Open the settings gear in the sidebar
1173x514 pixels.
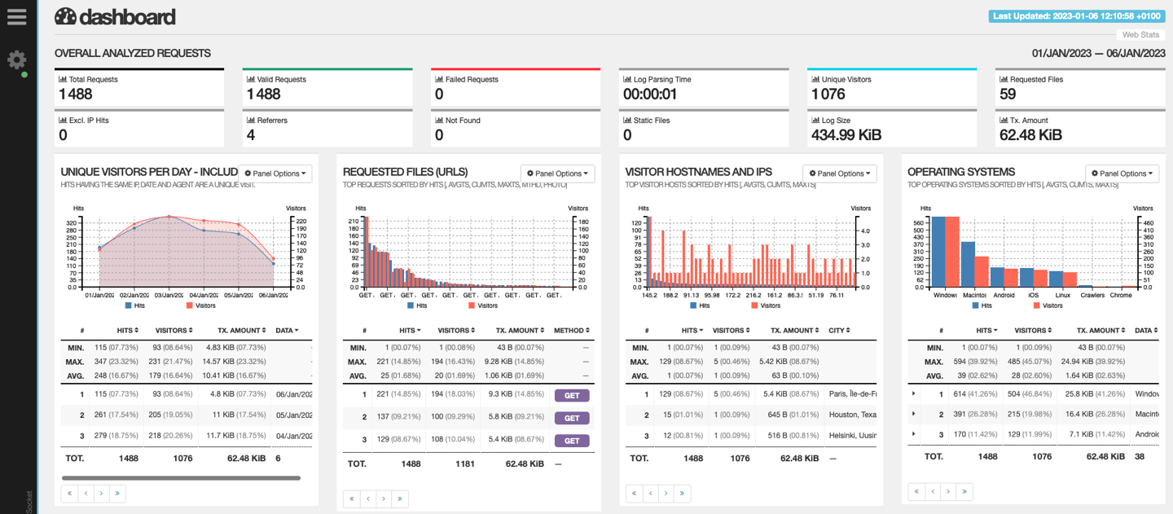coord(17,59)
